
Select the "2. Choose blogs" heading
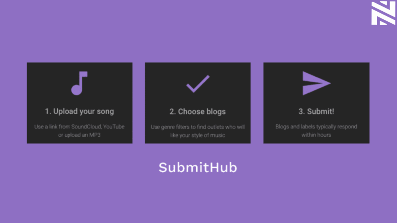(x=198, y=111)
